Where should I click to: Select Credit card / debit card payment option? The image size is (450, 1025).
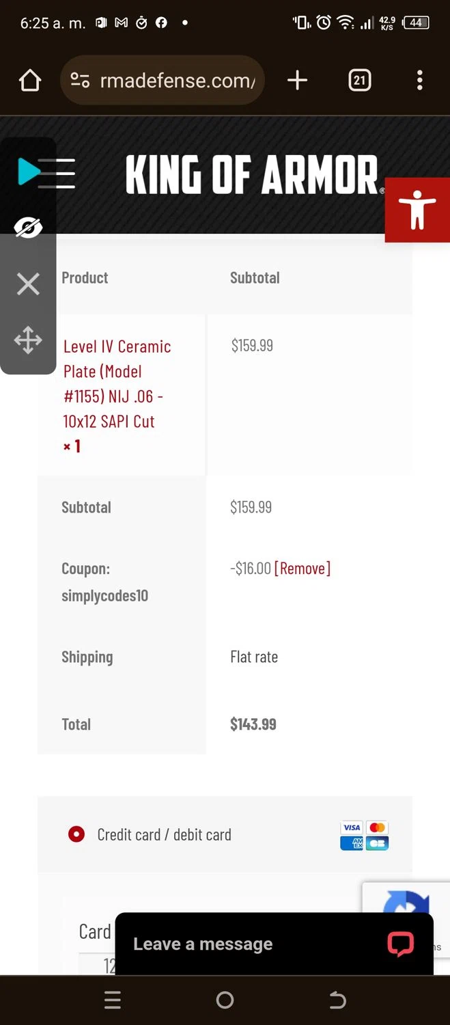pyautogui.click(x=76, y=834)
